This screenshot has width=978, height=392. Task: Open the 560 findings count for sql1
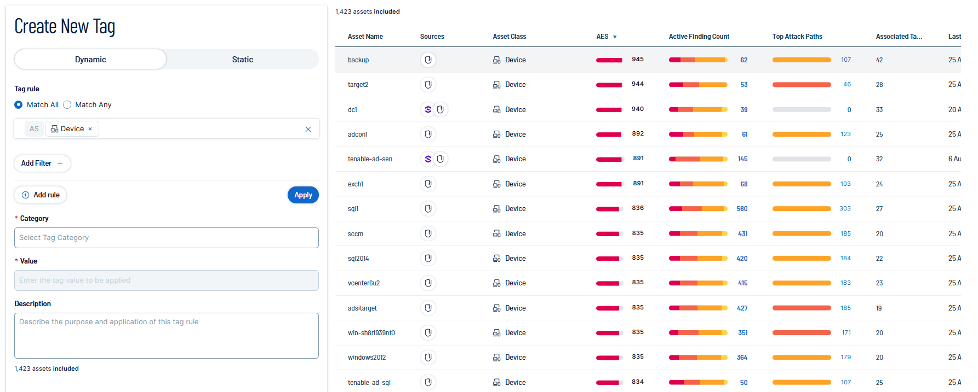click(x=742, y=209)
